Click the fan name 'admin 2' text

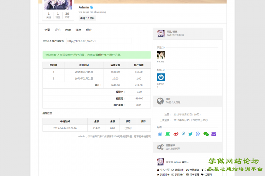click(x=160, y=86)
